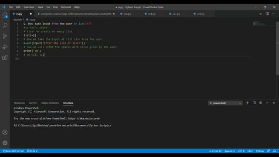The image size is (279, 157).
Task: Open the terminal selector dropdown showing powershell
Action: click(225, 103)
